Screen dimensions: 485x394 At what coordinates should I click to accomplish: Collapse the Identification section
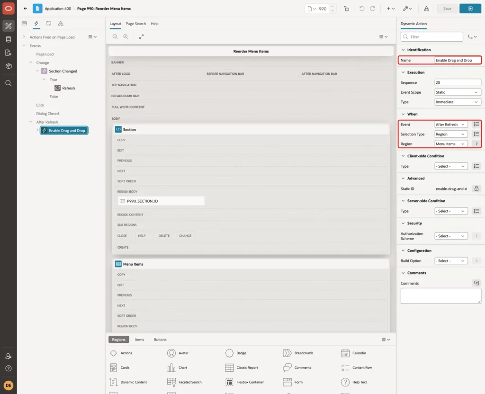(403, 50)
